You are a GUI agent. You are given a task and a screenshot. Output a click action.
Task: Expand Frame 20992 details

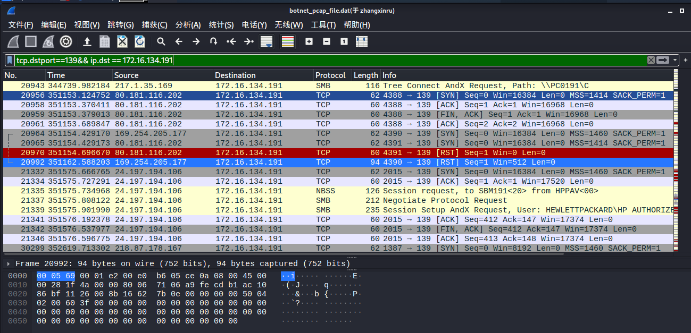(8, 264)
